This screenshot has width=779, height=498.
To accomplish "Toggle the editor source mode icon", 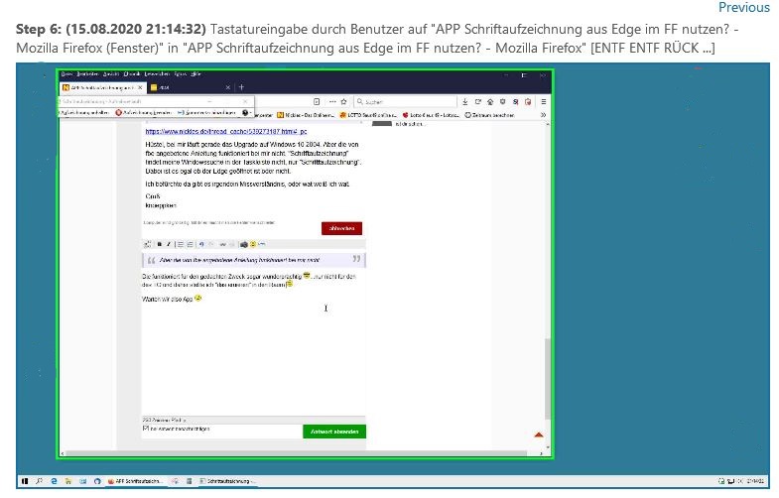I will 147,244.
